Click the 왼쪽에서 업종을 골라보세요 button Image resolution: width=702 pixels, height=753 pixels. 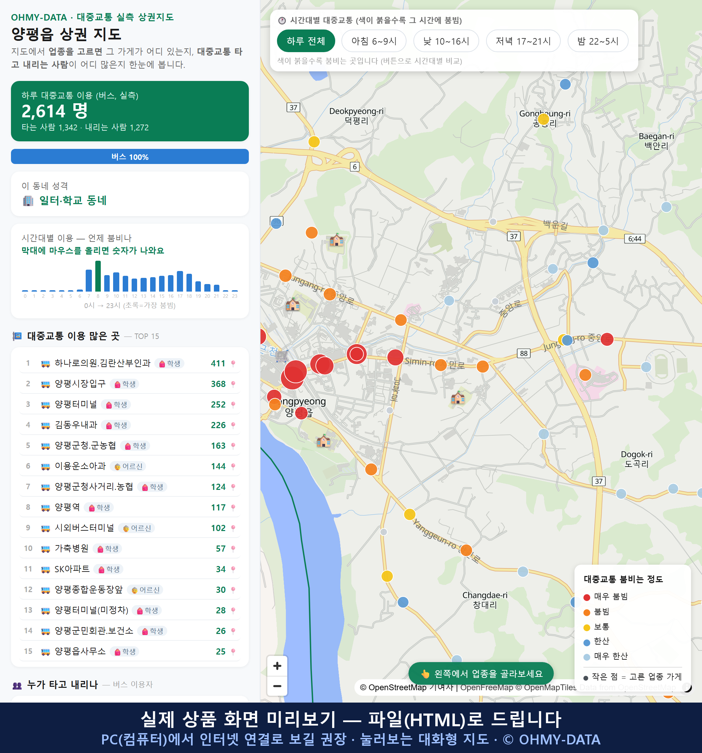[481, 673]
